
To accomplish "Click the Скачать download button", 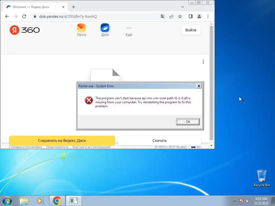I will [x=160, y=141].
